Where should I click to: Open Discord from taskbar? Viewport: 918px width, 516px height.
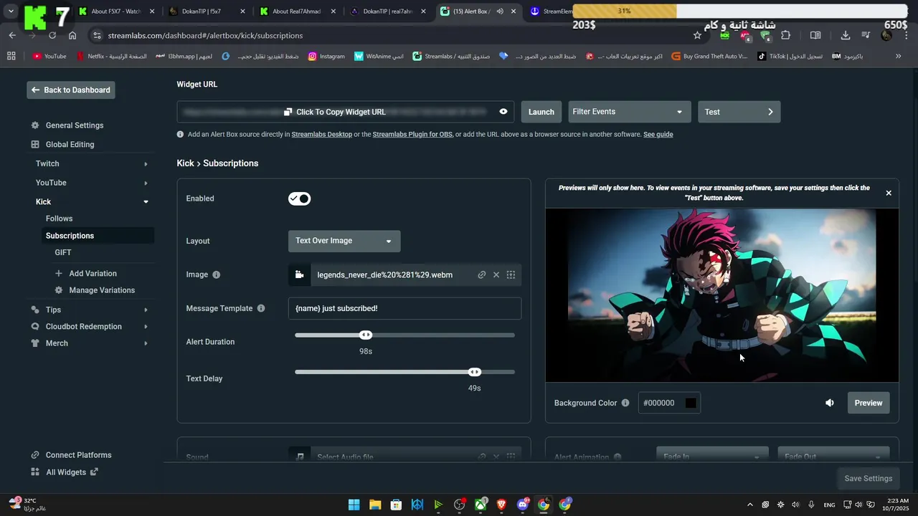pos(523,505)
